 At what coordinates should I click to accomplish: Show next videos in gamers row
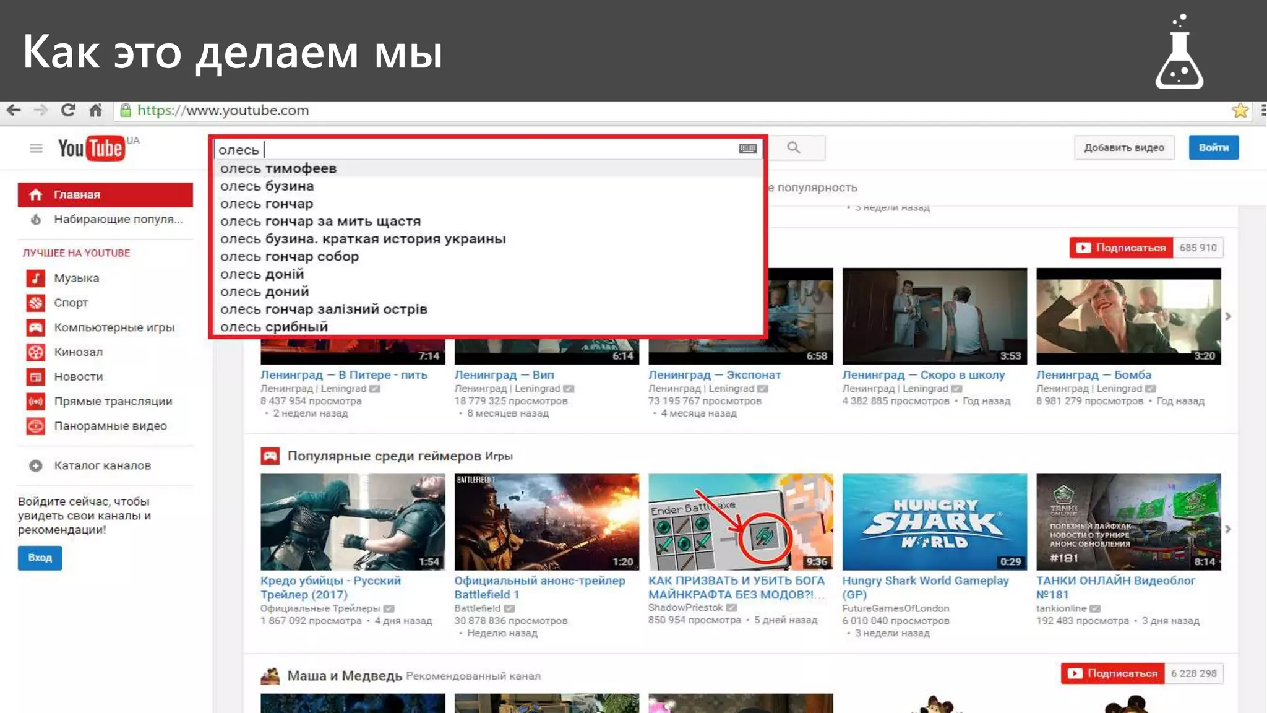(1228, 529)
